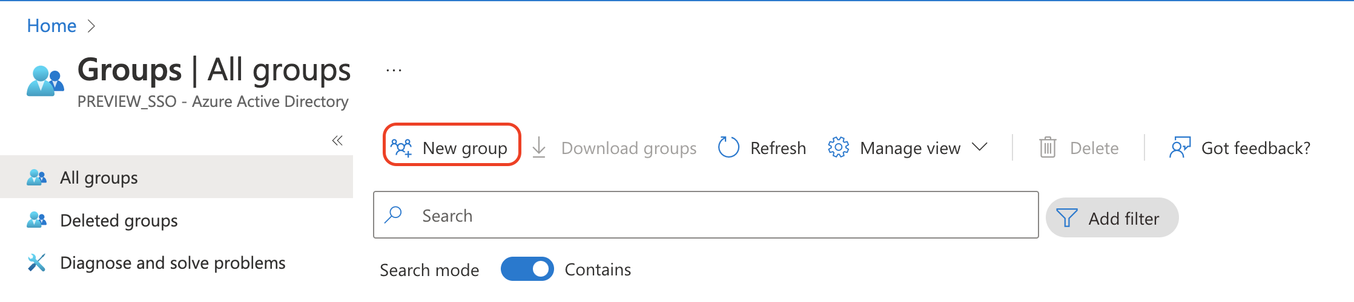1354x302 pixels.
Task: Click the New group people icon
Action: 401,147
